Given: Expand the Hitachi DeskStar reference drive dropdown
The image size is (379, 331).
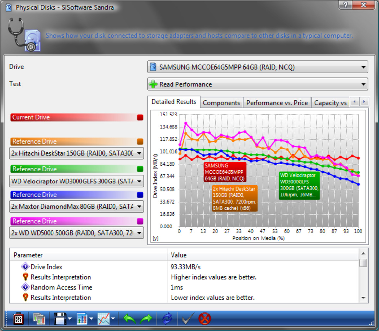Looking at the screenshot, I should pos(77,153).
